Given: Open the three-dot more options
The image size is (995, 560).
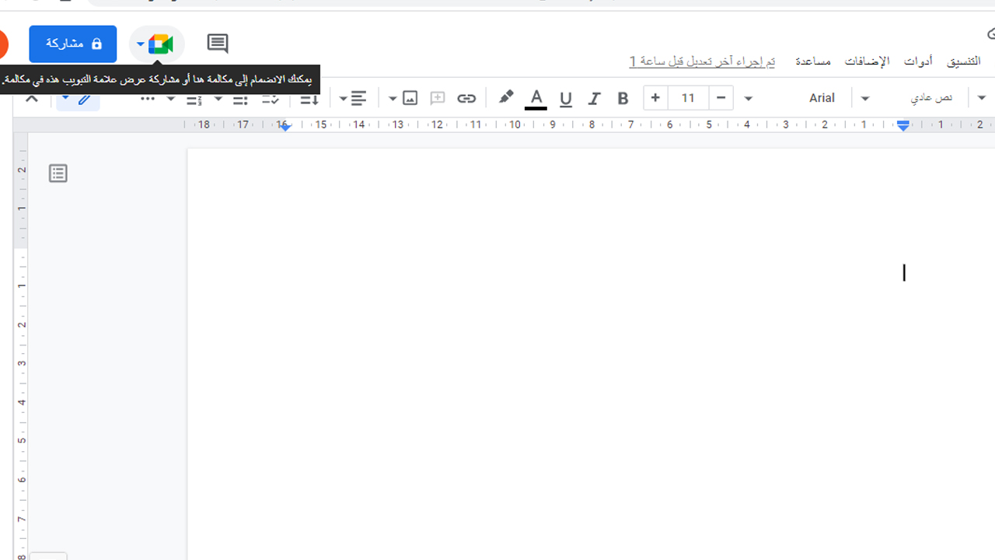Looking at the screenshot, I should click(x=148, y=99).
